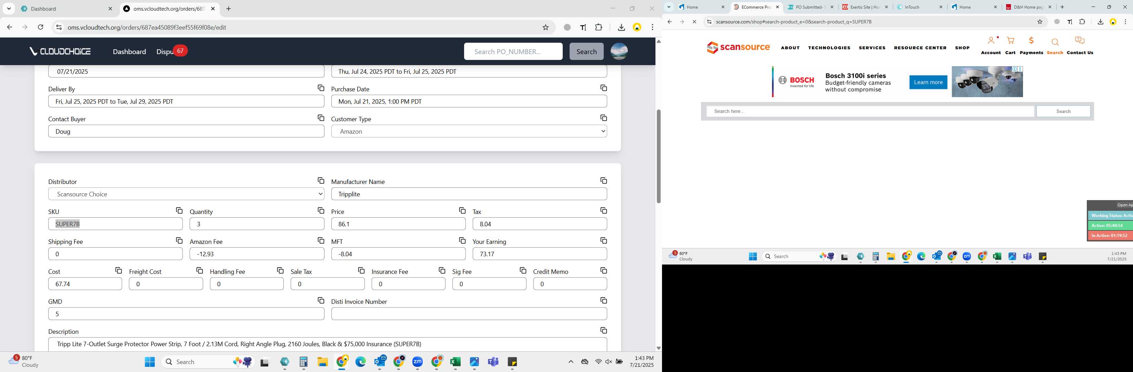Open TECHNOLOGIES menu on ScanSource
The height and width of the screenshot is (372, 1133).
click(829, 48)
